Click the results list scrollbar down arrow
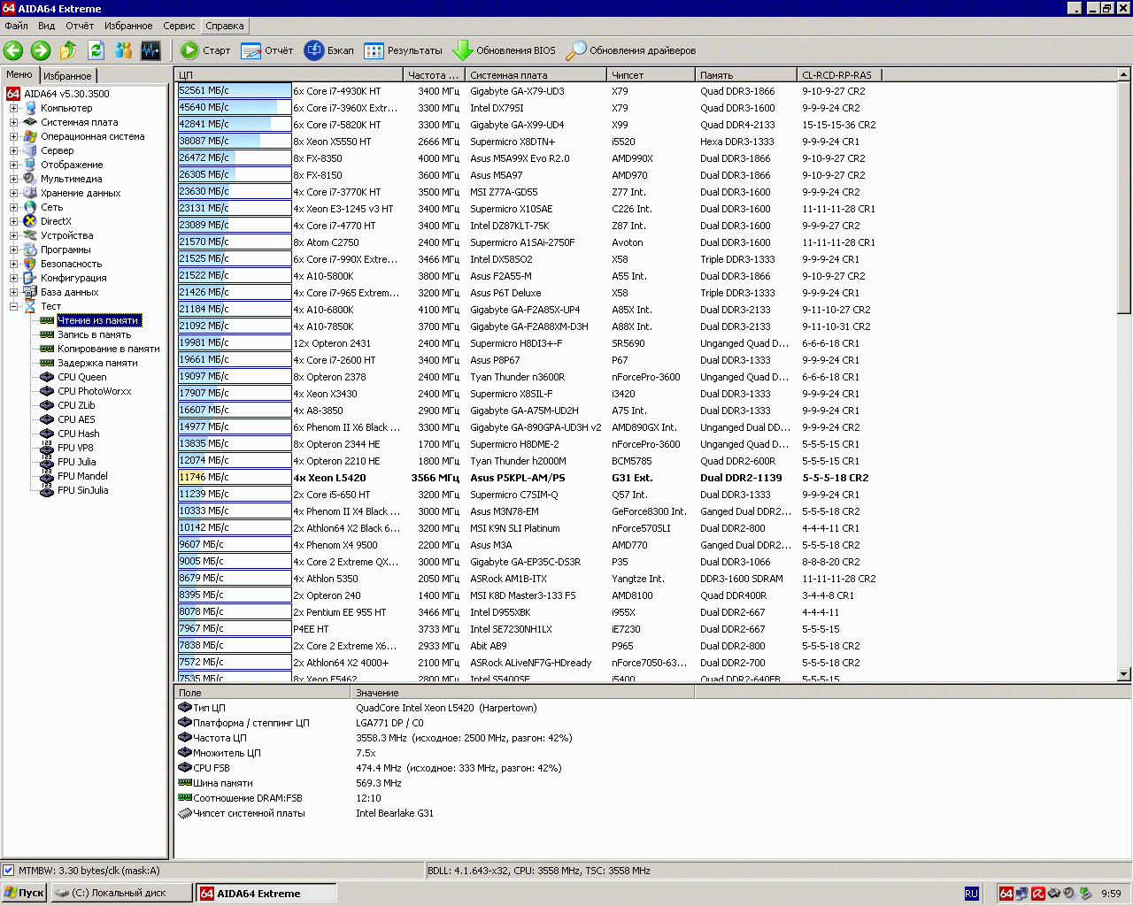This screenshot has height=906, width=1133. tap(1124, 674)
